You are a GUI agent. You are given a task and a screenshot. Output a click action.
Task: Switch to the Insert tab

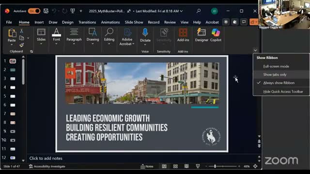(39, 22)
